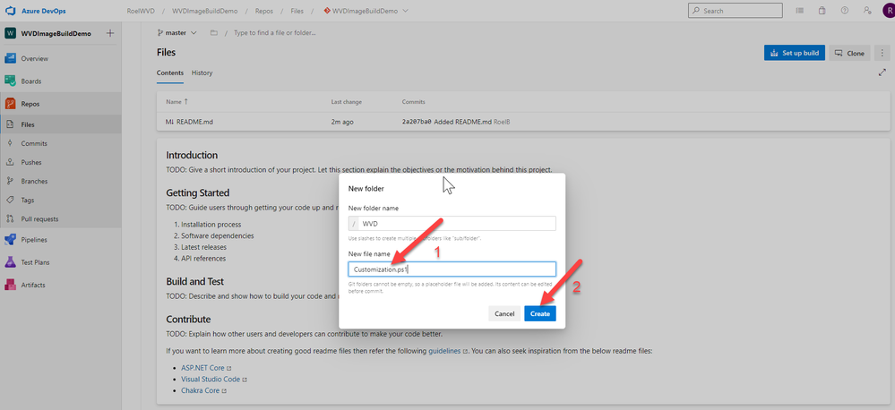The height and width of the screenshot is (410, 895).
Task: Click the 2m ago cell
Action: click(x=342, y=122)
